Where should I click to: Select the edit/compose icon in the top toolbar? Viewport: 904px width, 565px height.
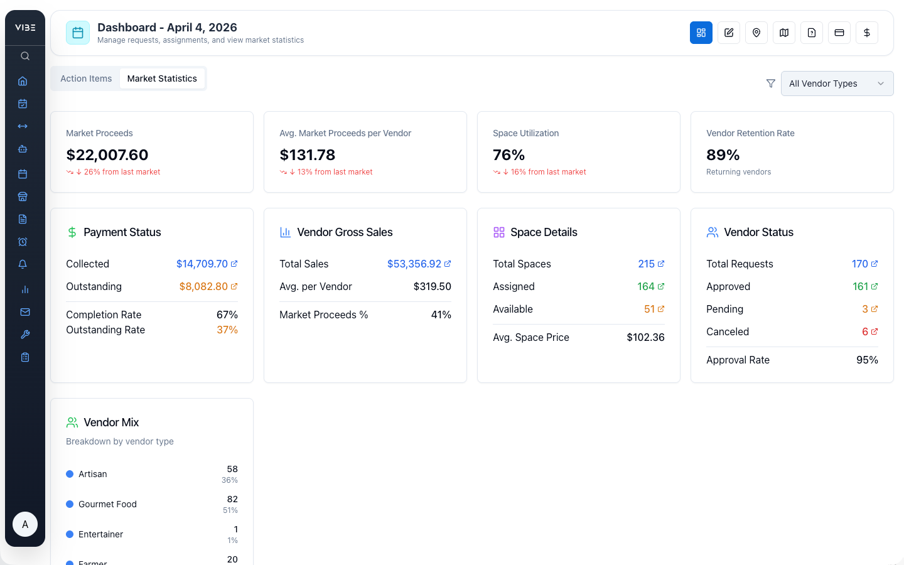729,33
